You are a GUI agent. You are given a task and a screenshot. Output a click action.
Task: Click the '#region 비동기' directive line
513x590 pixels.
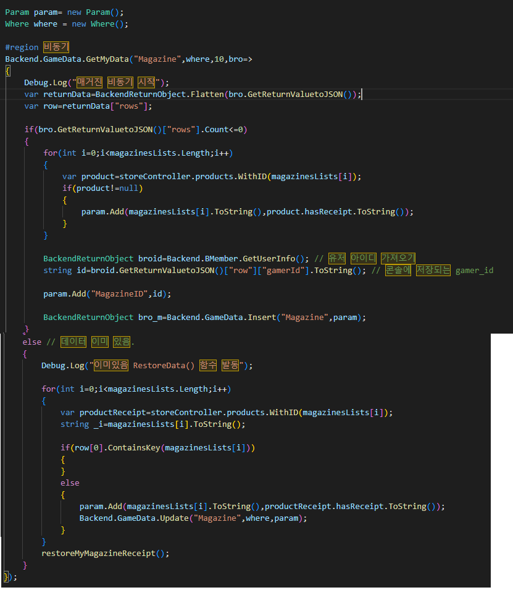click(x=37, y=48)
